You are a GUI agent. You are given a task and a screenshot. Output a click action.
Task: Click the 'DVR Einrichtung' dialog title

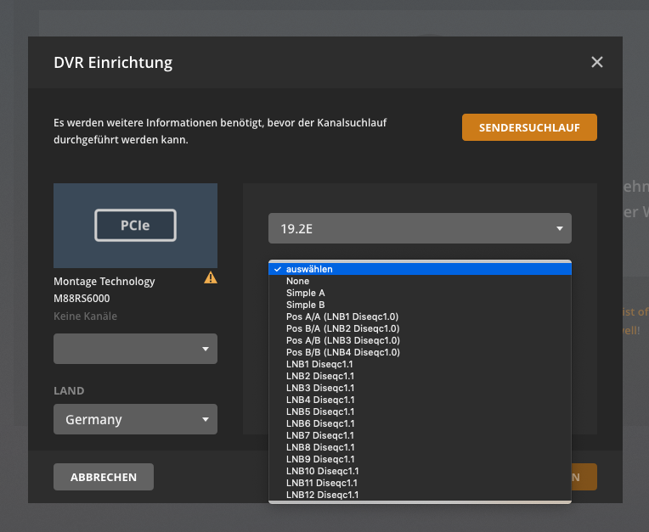113,63
